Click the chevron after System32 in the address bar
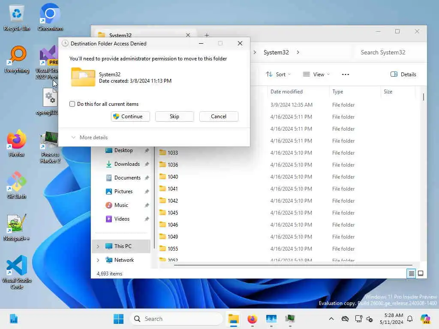439x329 pixels. tap(298, 52)
